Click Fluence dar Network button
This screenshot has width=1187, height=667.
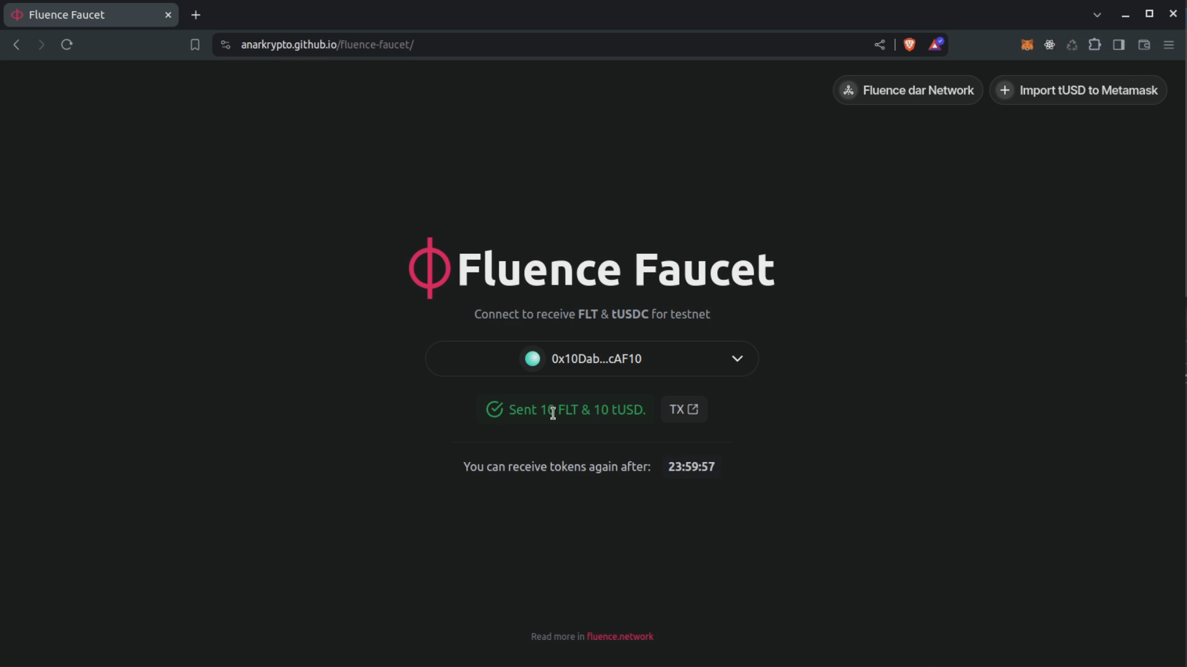pyautogui.click(x=908, y=90)
